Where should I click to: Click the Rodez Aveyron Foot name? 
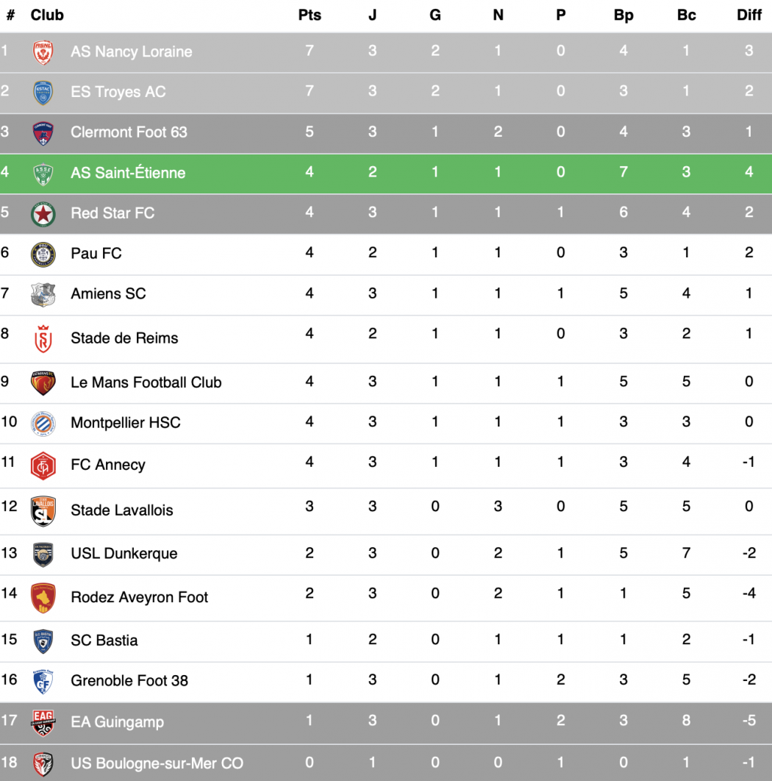tap(139, 596)
